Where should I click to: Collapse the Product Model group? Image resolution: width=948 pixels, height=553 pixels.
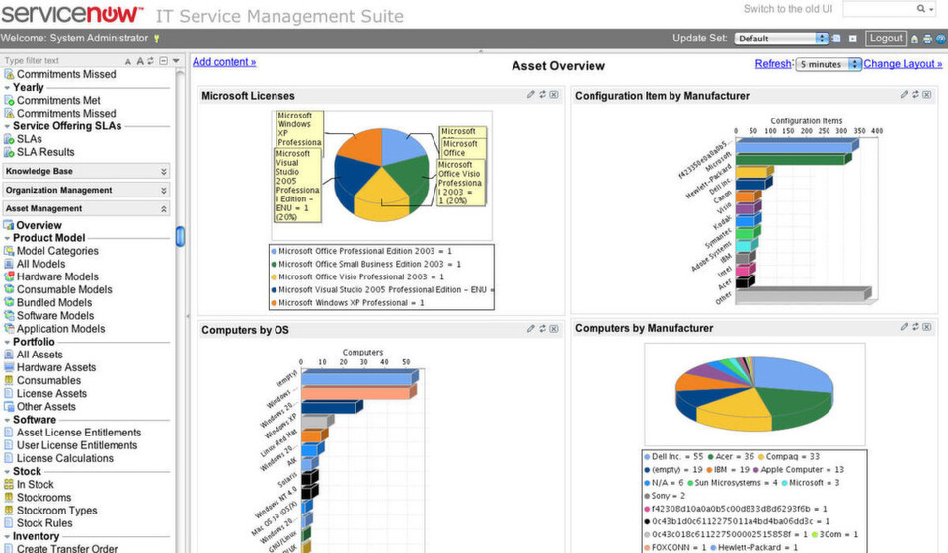click(x=7, y=238)
